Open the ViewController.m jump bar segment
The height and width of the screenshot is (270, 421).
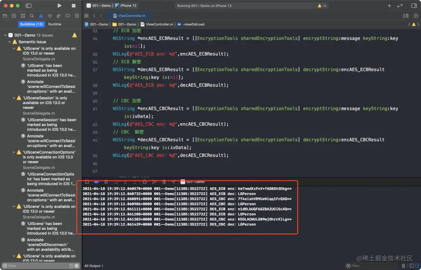(x=157, y=25)
